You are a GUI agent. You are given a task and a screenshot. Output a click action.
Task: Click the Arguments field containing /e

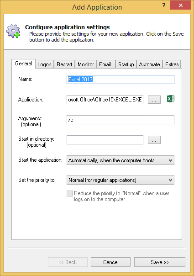click(121, 120)
